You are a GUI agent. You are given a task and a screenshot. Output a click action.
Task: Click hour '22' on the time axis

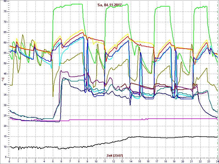tap(200, 161)
